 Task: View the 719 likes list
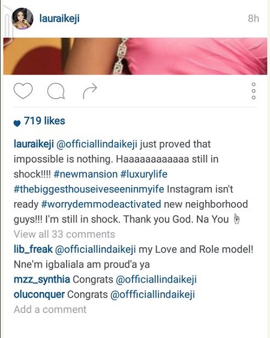[x=44, y=121]
